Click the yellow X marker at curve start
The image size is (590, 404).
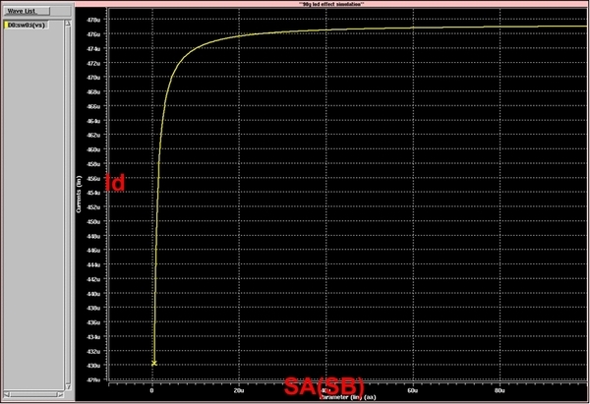point(154,363)
